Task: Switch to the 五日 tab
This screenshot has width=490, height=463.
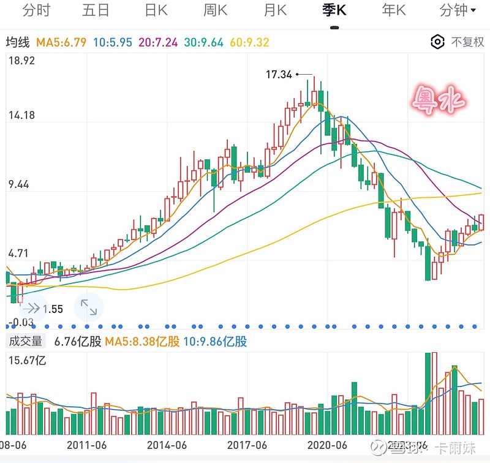Action: click(x=96, y=10)
